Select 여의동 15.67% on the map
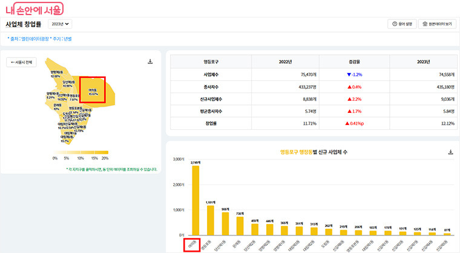The image size is (460, 253). [93, 92]
